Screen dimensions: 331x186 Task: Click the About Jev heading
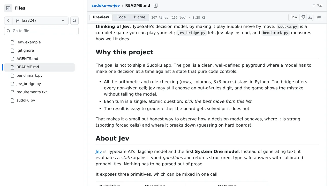112,138
